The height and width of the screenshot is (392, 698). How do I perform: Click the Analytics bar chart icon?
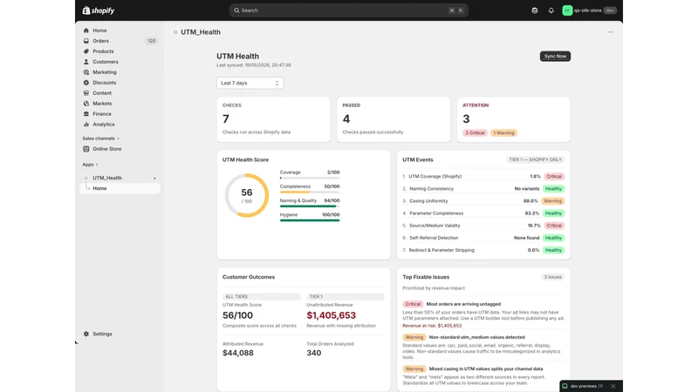coord(86,125)
